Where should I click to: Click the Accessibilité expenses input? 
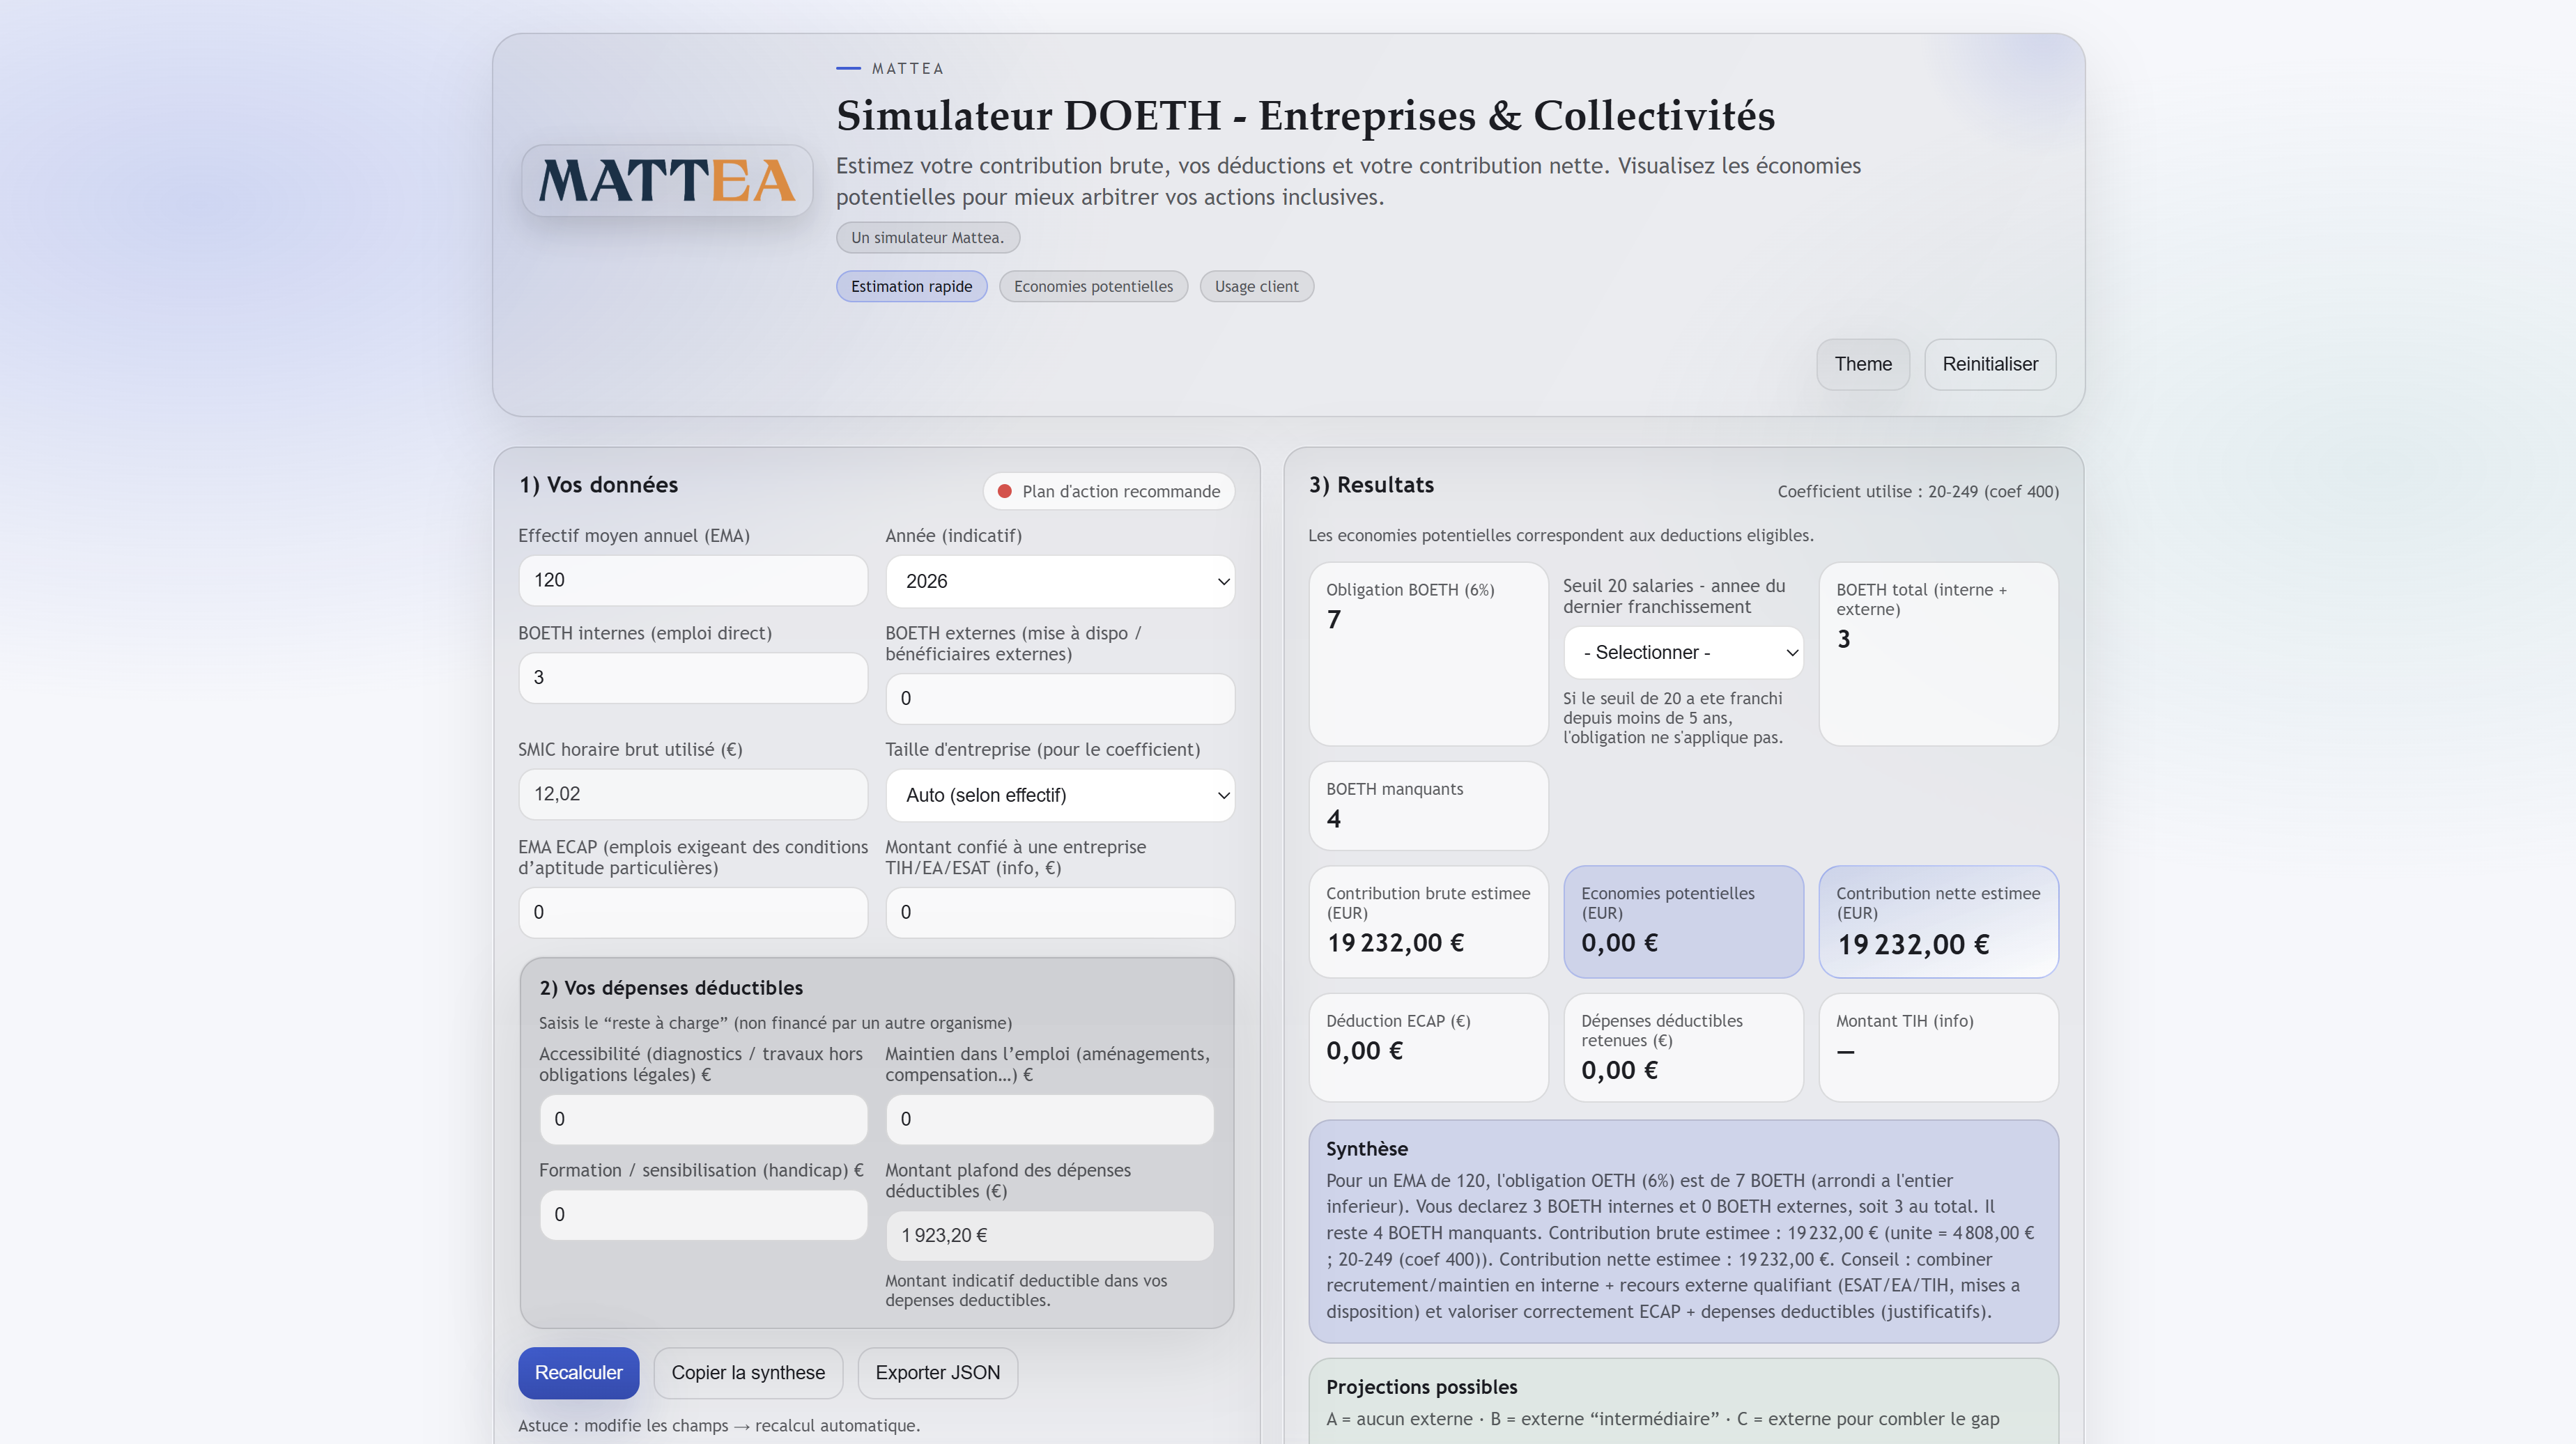(x=703, y=1119)
